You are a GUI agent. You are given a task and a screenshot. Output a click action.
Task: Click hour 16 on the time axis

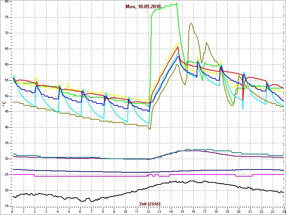(x=194, y=211)
